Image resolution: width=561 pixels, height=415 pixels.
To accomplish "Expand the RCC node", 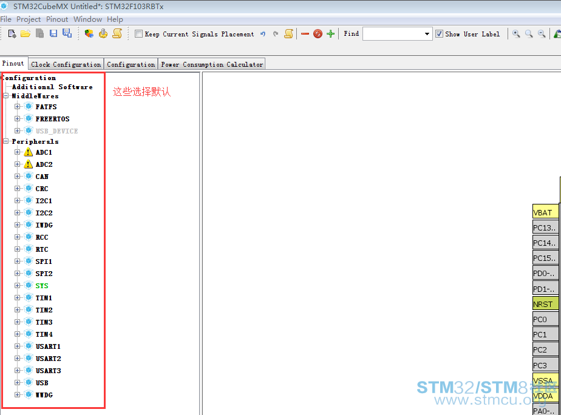I will click(17, 237).
